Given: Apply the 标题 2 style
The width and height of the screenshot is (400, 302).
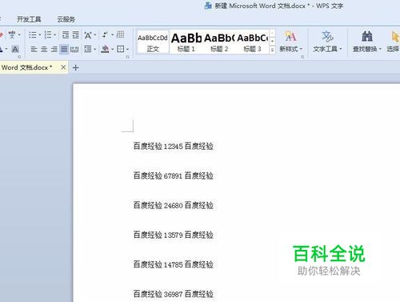Looking at the screenshot, I should [x=219, y=42].
